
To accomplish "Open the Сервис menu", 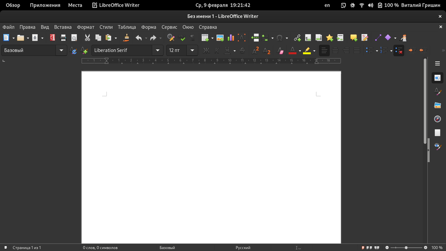I will click(169, 27).
